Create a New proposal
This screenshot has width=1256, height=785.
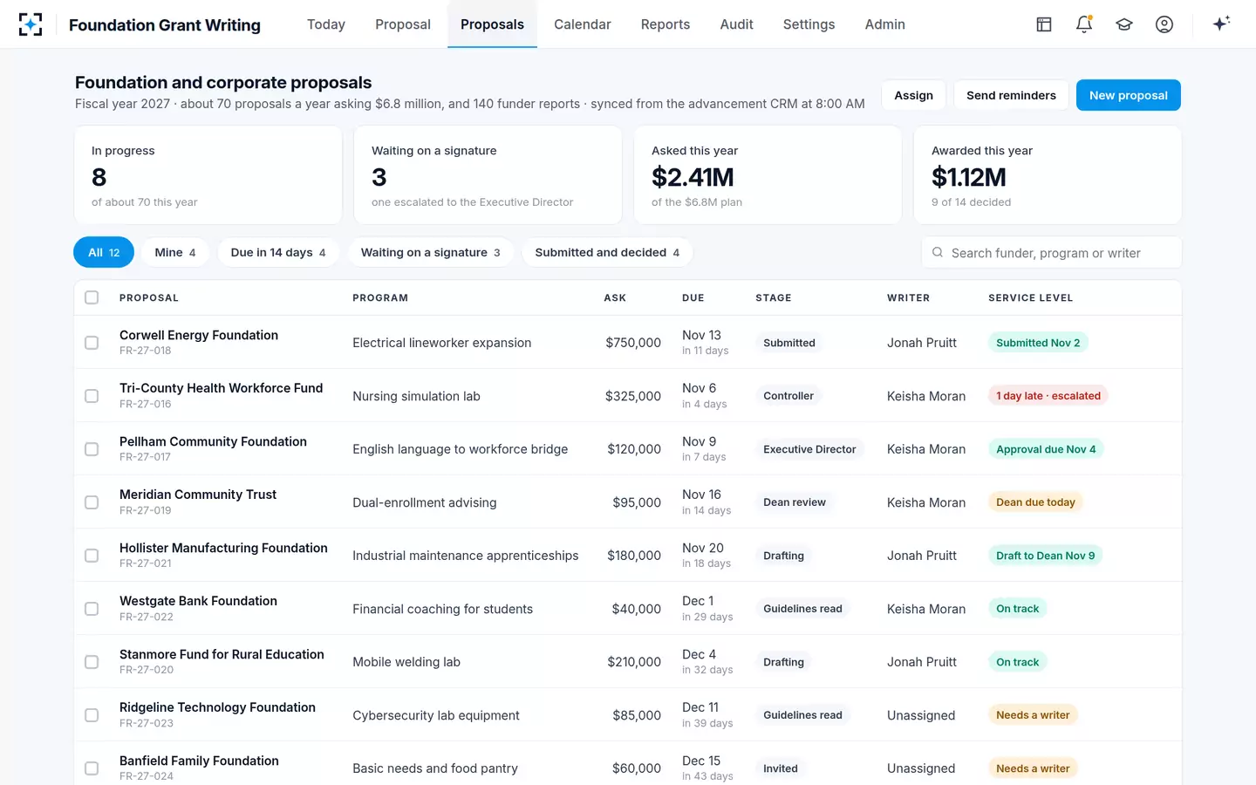coord(1129,95)
